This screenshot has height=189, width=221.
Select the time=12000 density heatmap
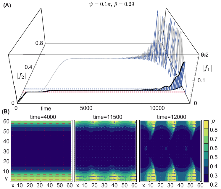170,151
